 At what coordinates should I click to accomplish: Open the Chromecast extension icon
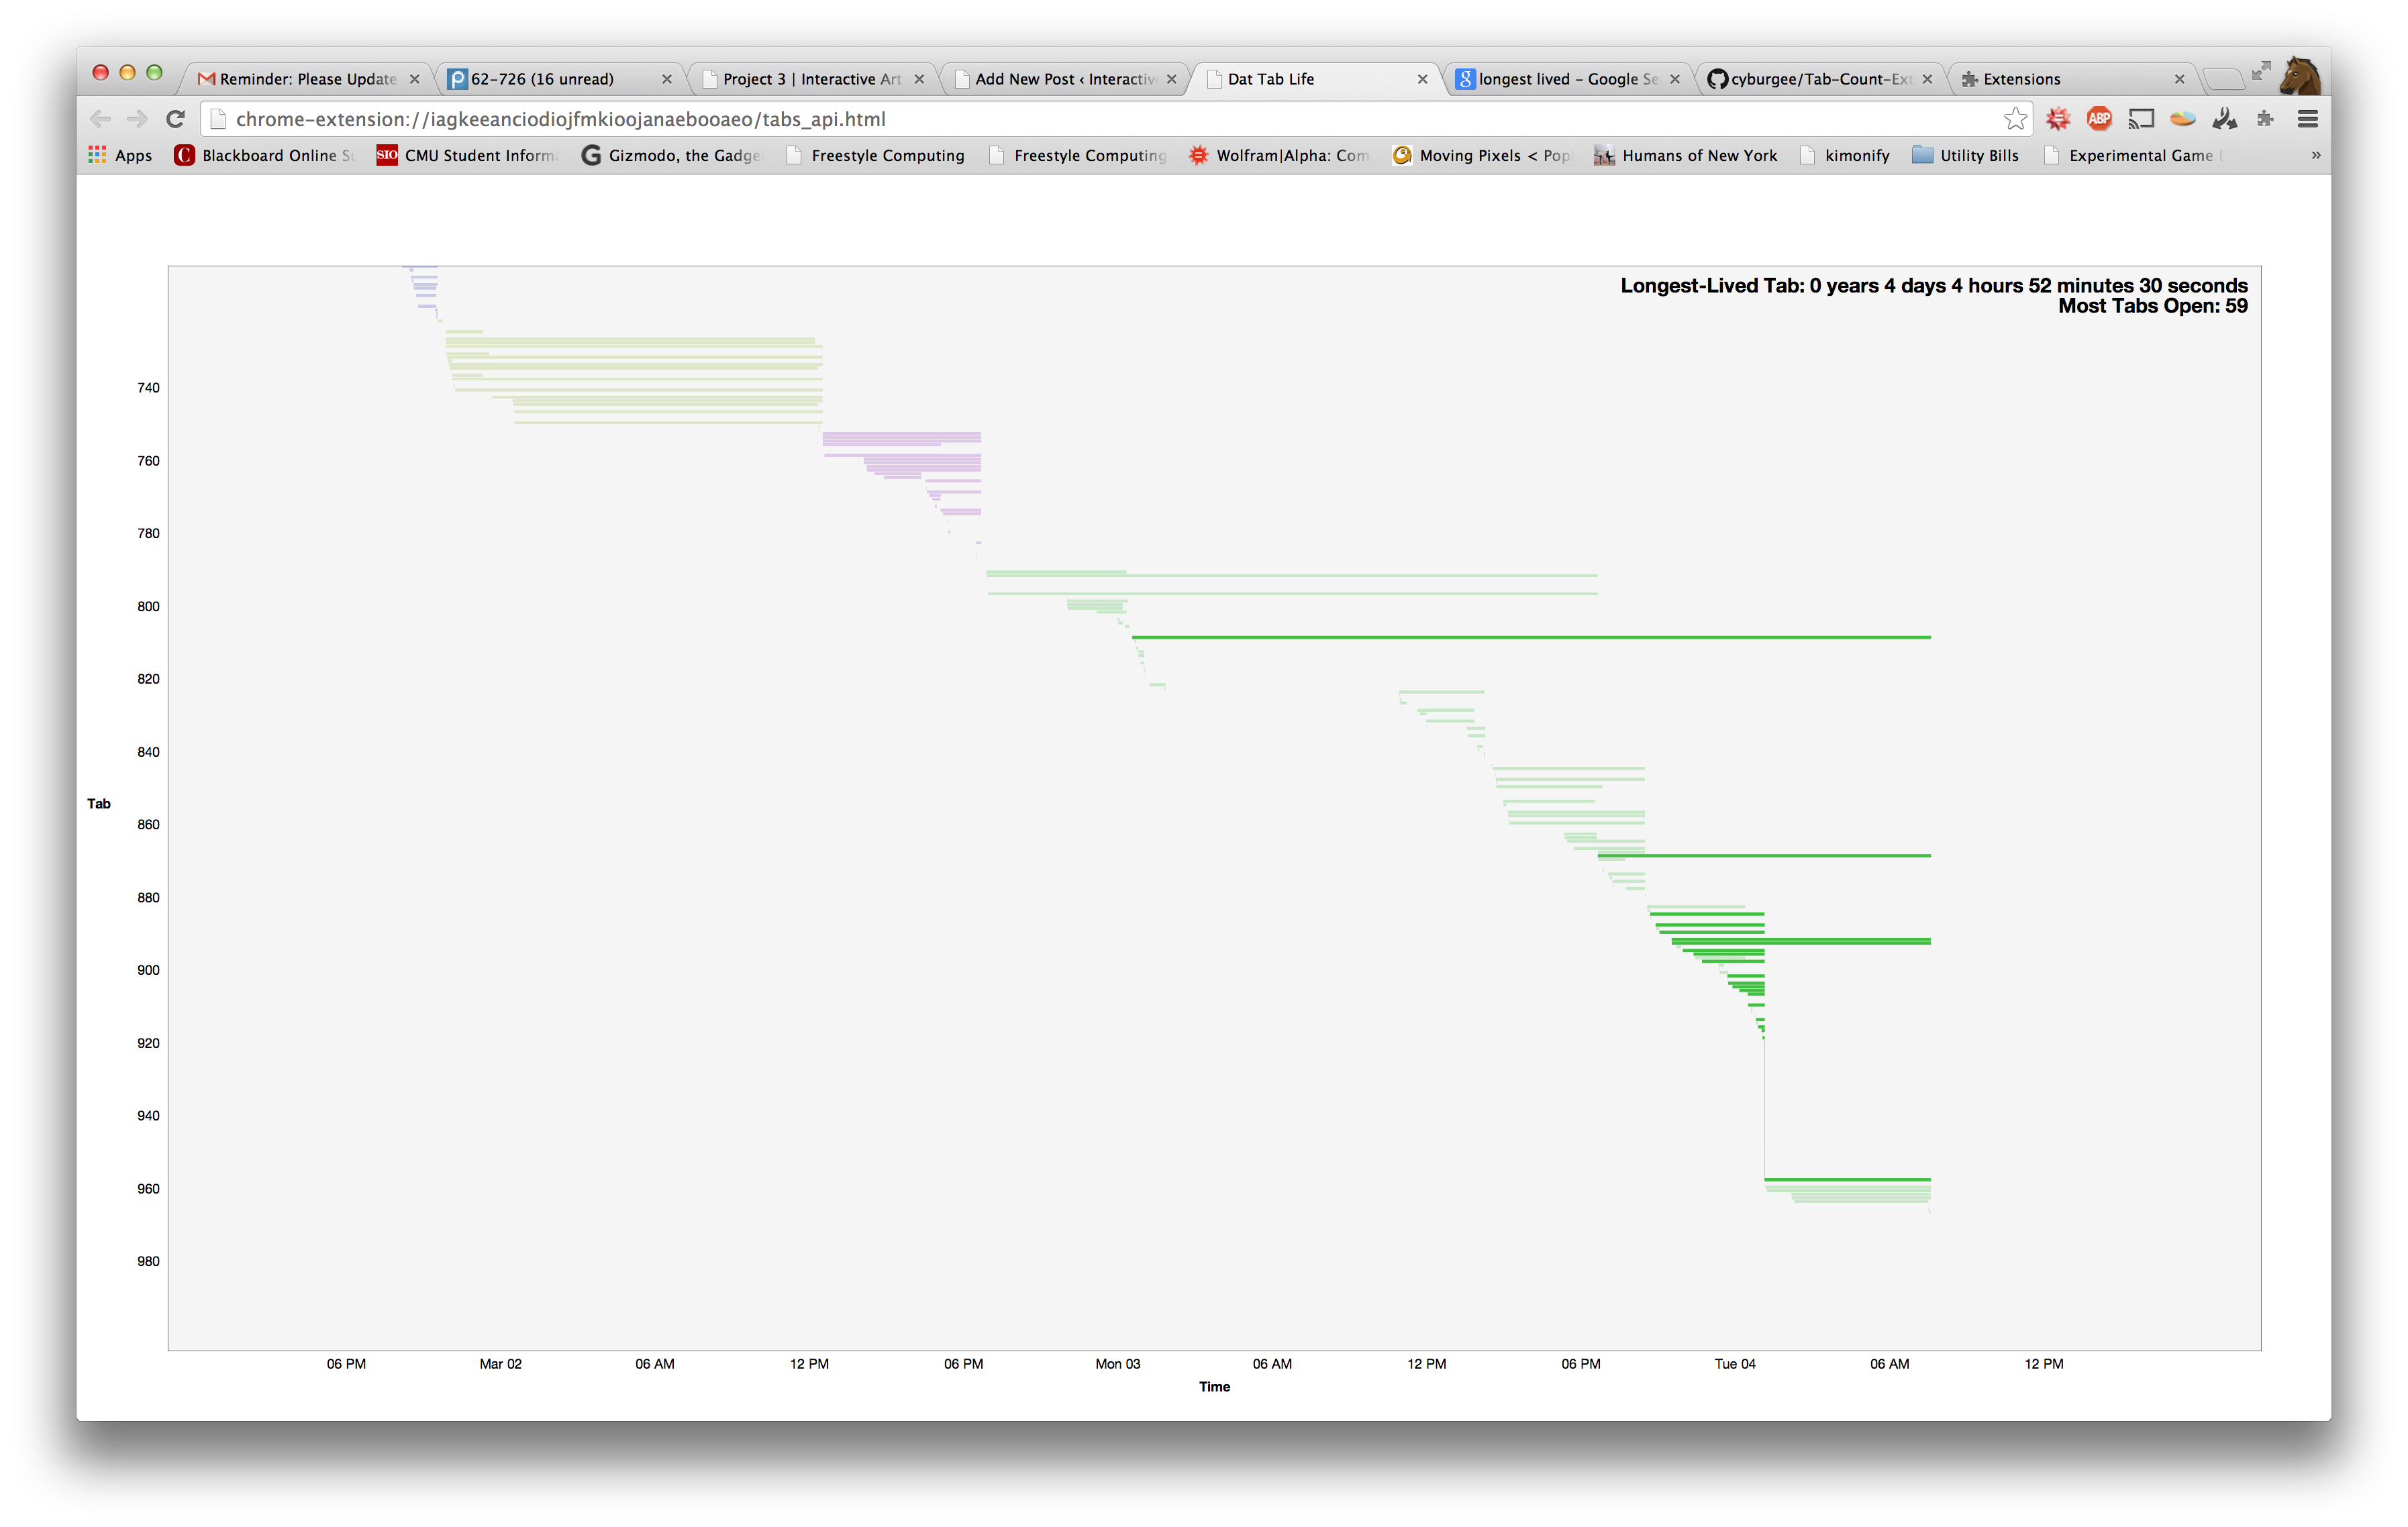(x=2141, y=119)
